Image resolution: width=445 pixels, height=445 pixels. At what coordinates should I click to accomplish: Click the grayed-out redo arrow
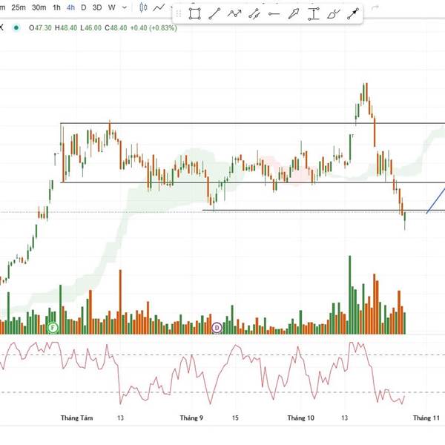(375, 7)
